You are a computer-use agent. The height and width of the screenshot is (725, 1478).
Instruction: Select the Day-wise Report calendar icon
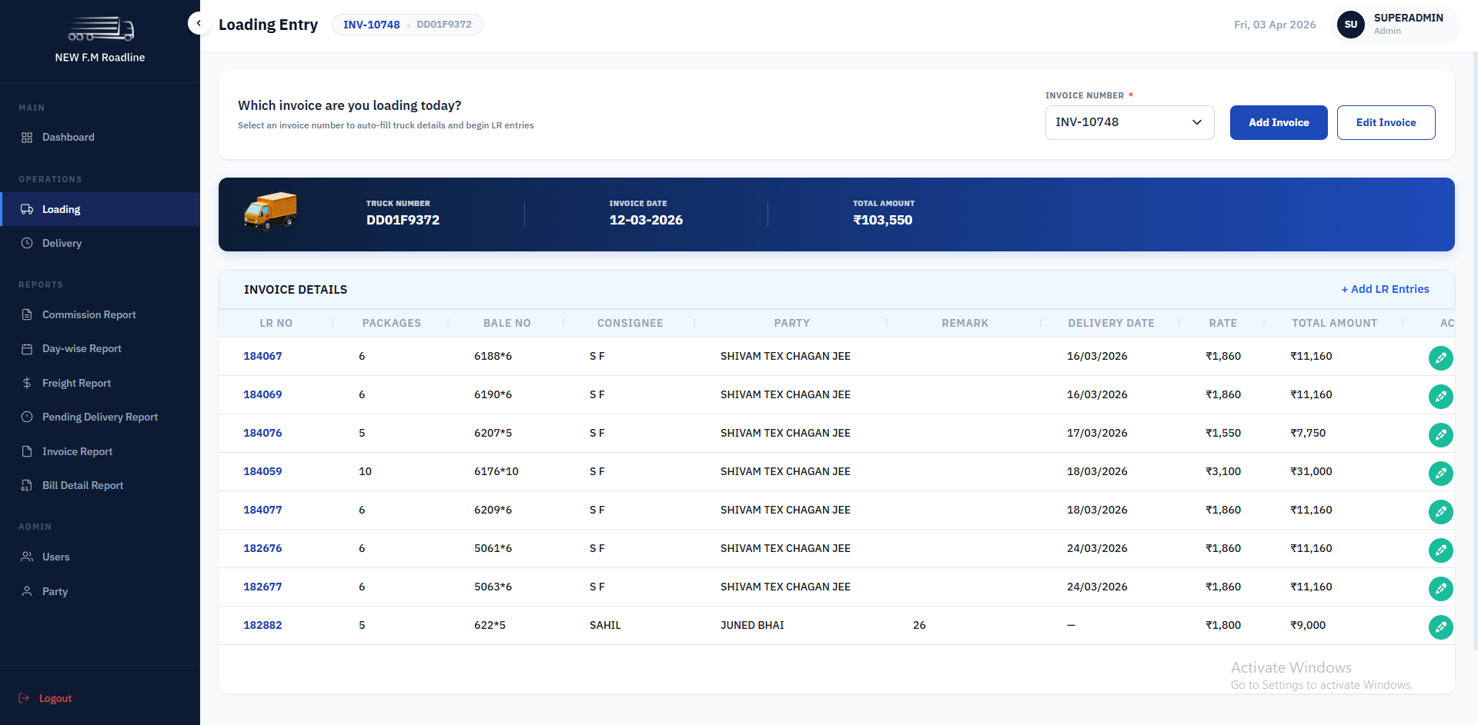click(26, 348)
